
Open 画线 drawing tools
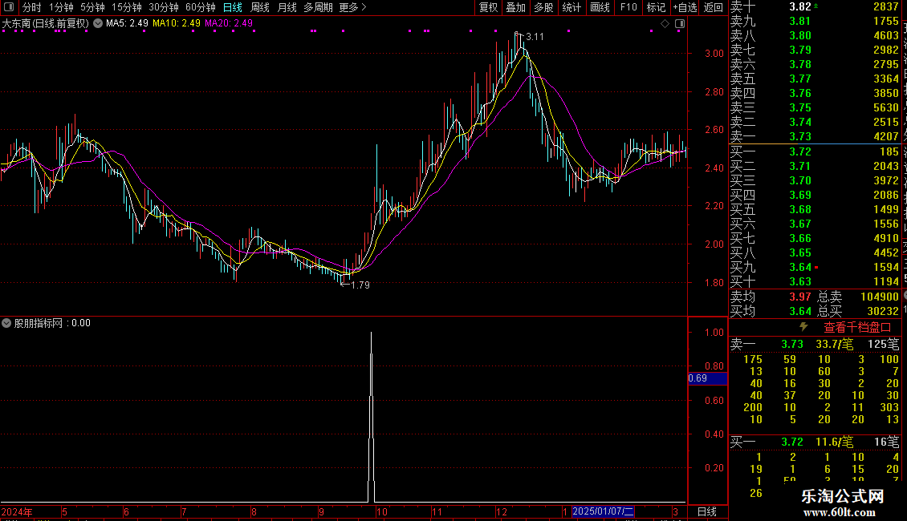tap(600, 7)
